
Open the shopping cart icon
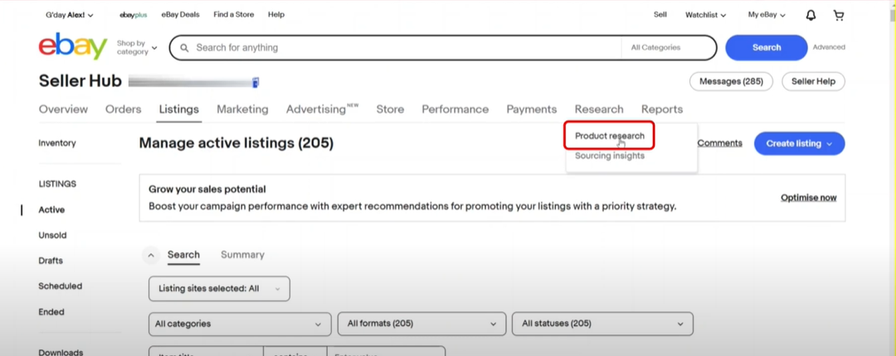tap(838, 15)
